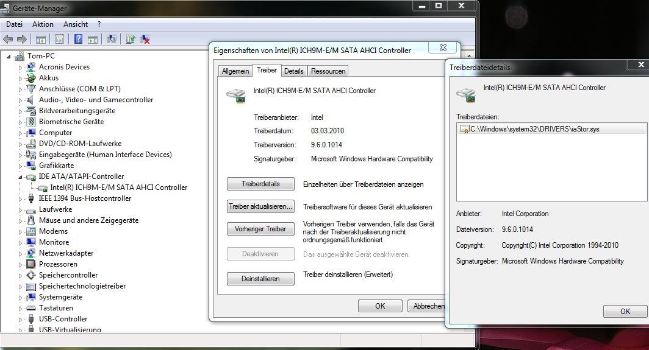This screenshot has width=649, height=350.
Task: Click the Scan for hardware changes icon
Action: 112,39
